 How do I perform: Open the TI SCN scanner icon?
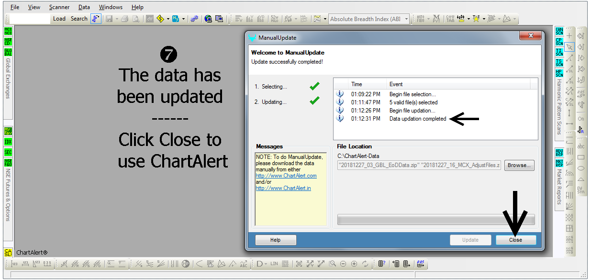pyautogui.click(x=559, y=52)
